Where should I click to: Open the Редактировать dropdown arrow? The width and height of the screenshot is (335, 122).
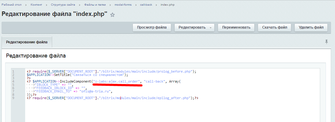pos(210,28)
